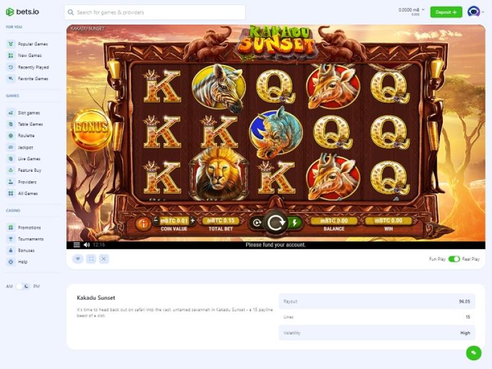Open the orange game info button
This screenshot has height=369, width=492.
tap(143, 223)
